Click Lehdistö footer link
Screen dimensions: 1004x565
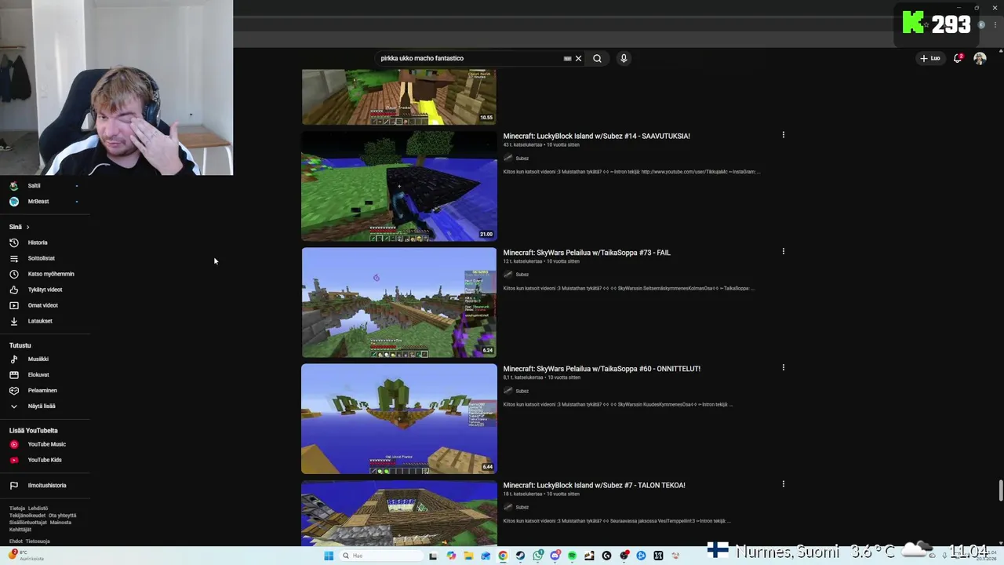click(38, 508)
